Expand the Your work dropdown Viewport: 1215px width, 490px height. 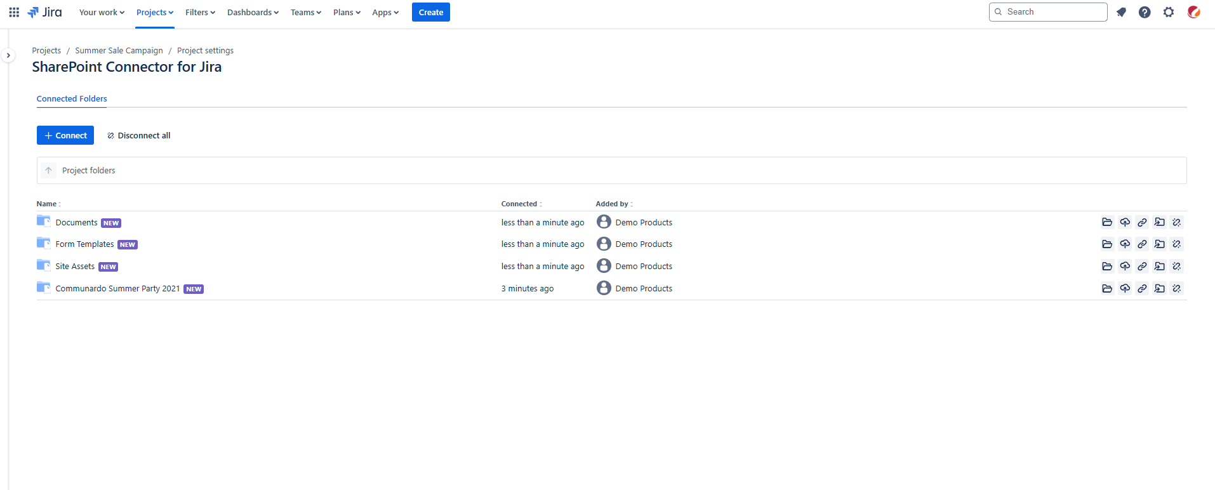[x=102, y=13]
